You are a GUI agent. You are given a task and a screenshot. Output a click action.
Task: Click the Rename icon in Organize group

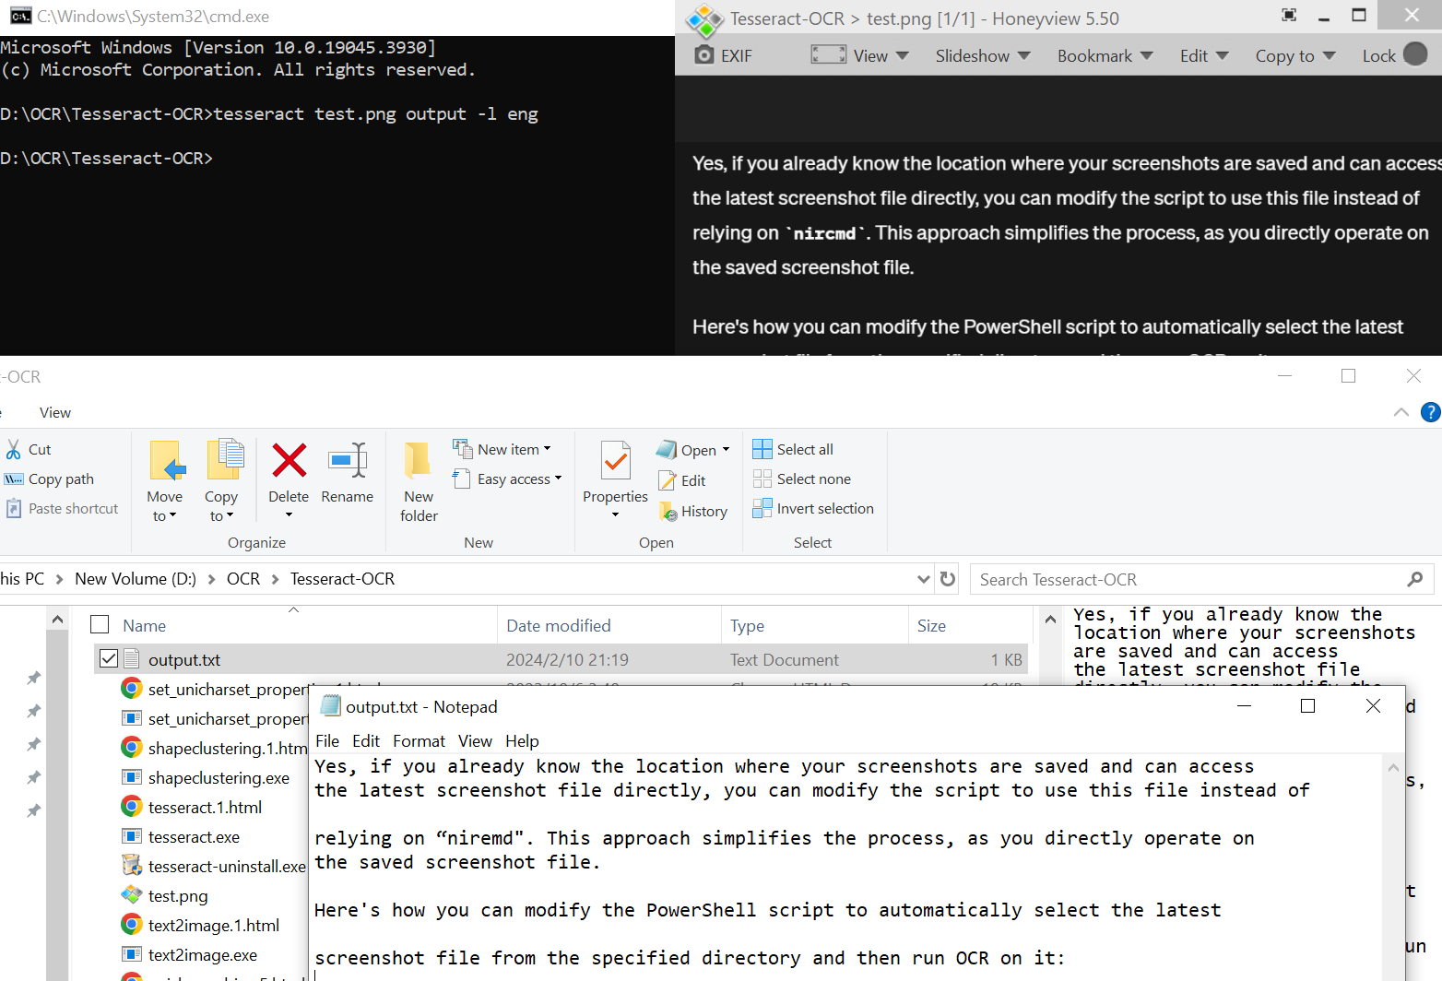[x=347, y=460]
